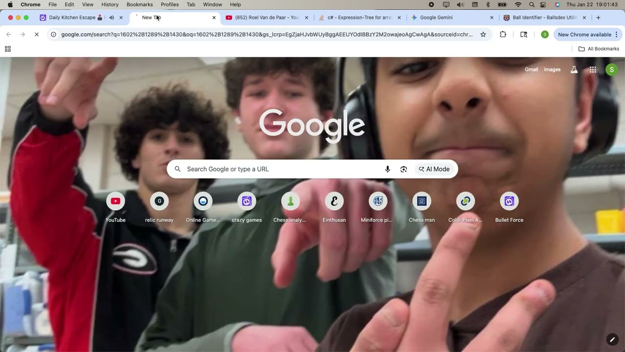Click the address bar URL
625x352 pixels.
267,35
